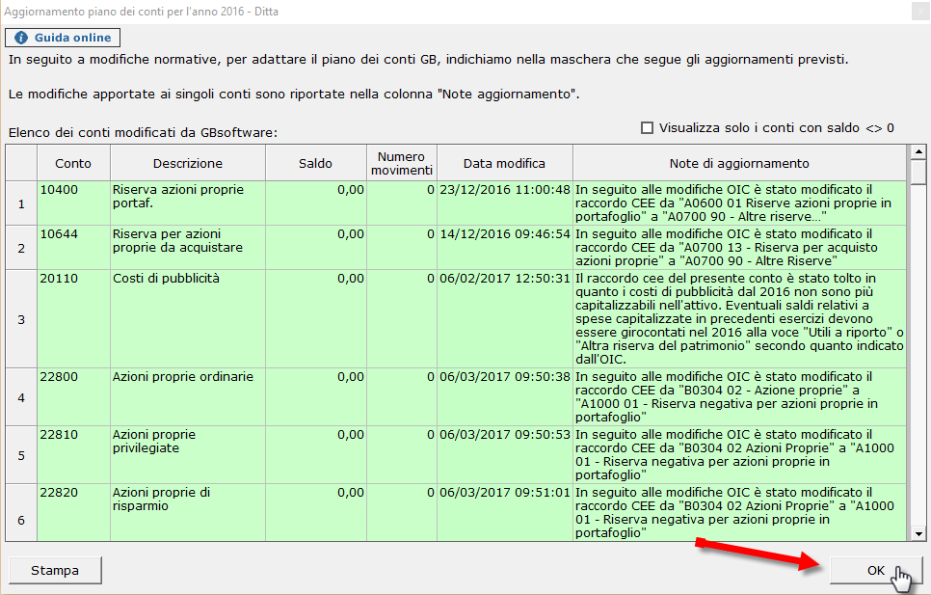Click update note for account 10400

click(740, 203)
